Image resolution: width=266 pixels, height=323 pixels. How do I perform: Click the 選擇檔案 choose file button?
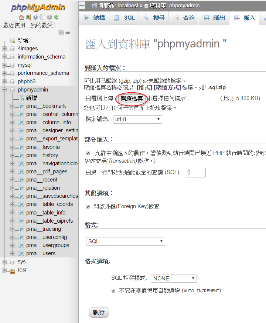click(x=132, y=99)
